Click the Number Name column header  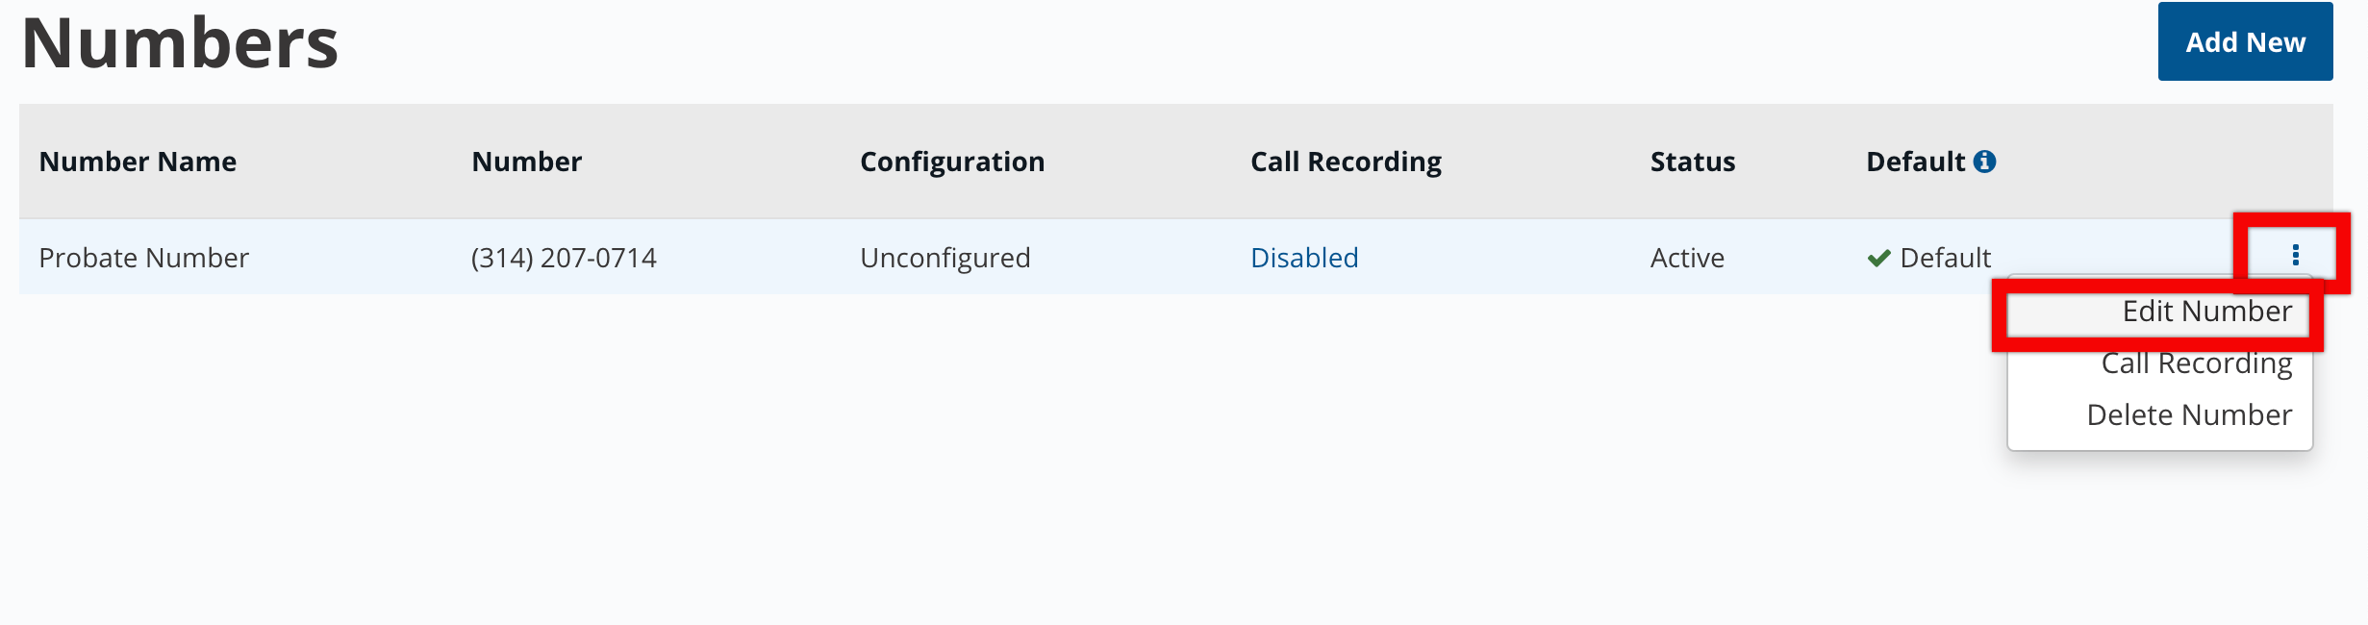click(x=138, y=162)
